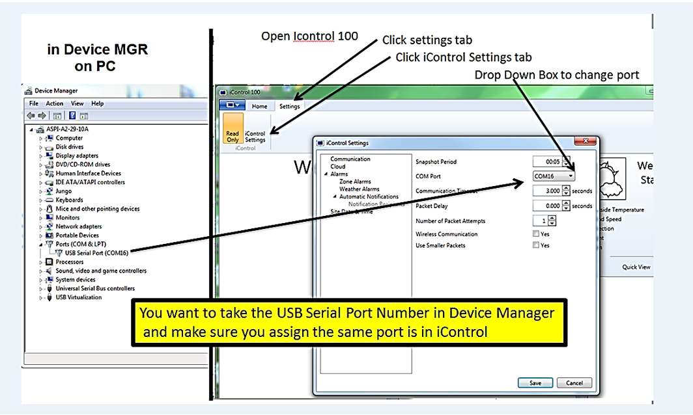The height and width of the screenshot is (415, 693).
Task: Click the Packet Delay field showing 0.000
Action: [x=548, y=206]
